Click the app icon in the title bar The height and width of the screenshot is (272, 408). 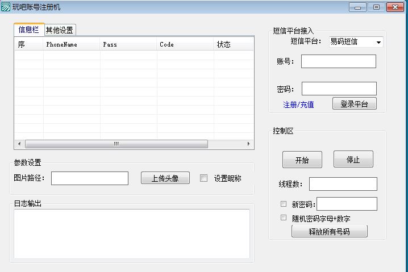(6, 7)
